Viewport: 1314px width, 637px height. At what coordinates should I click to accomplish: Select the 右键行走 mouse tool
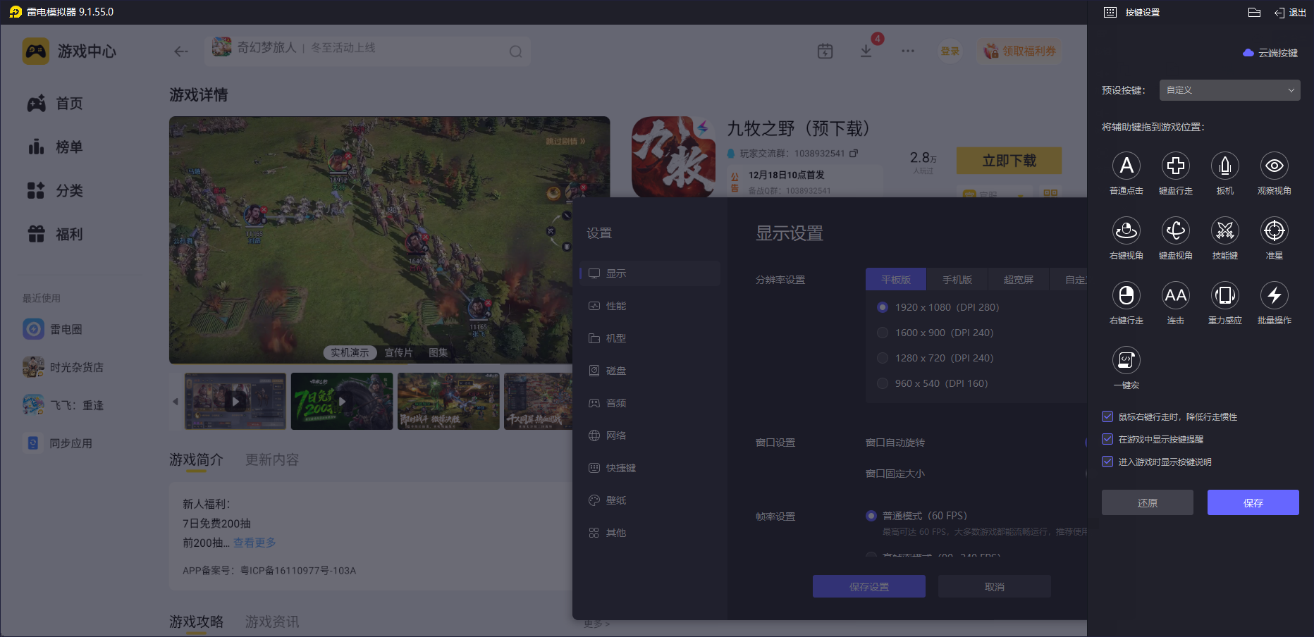click(1126, 303)
